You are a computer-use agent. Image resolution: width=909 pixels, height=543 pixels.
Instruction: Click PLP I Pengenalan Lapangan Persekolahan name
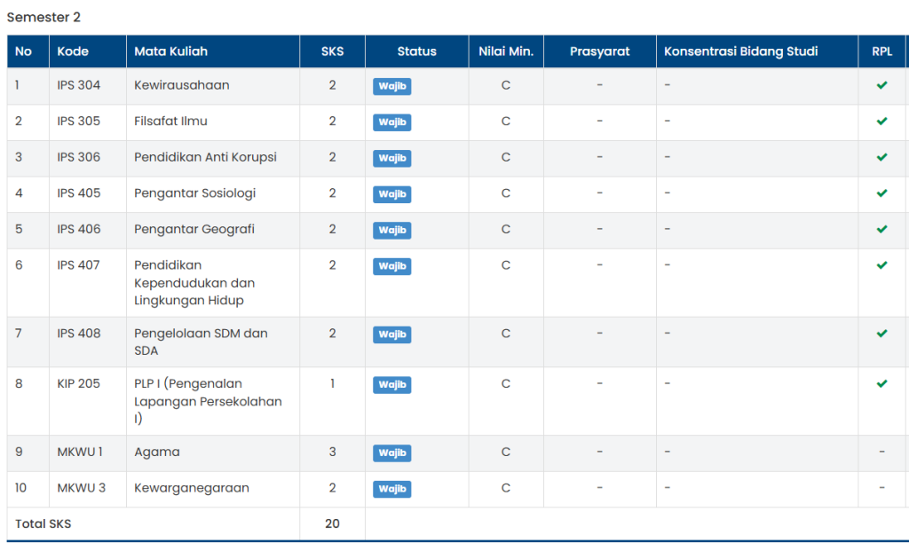pos(208,401)
